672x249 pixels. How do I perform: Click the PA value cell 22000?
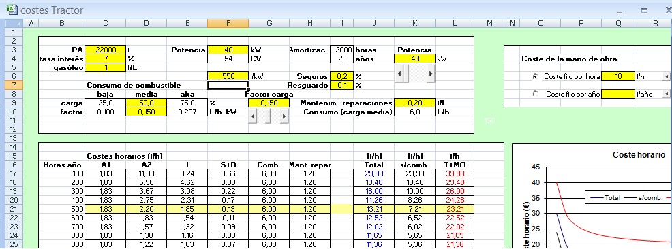point(106,50)
